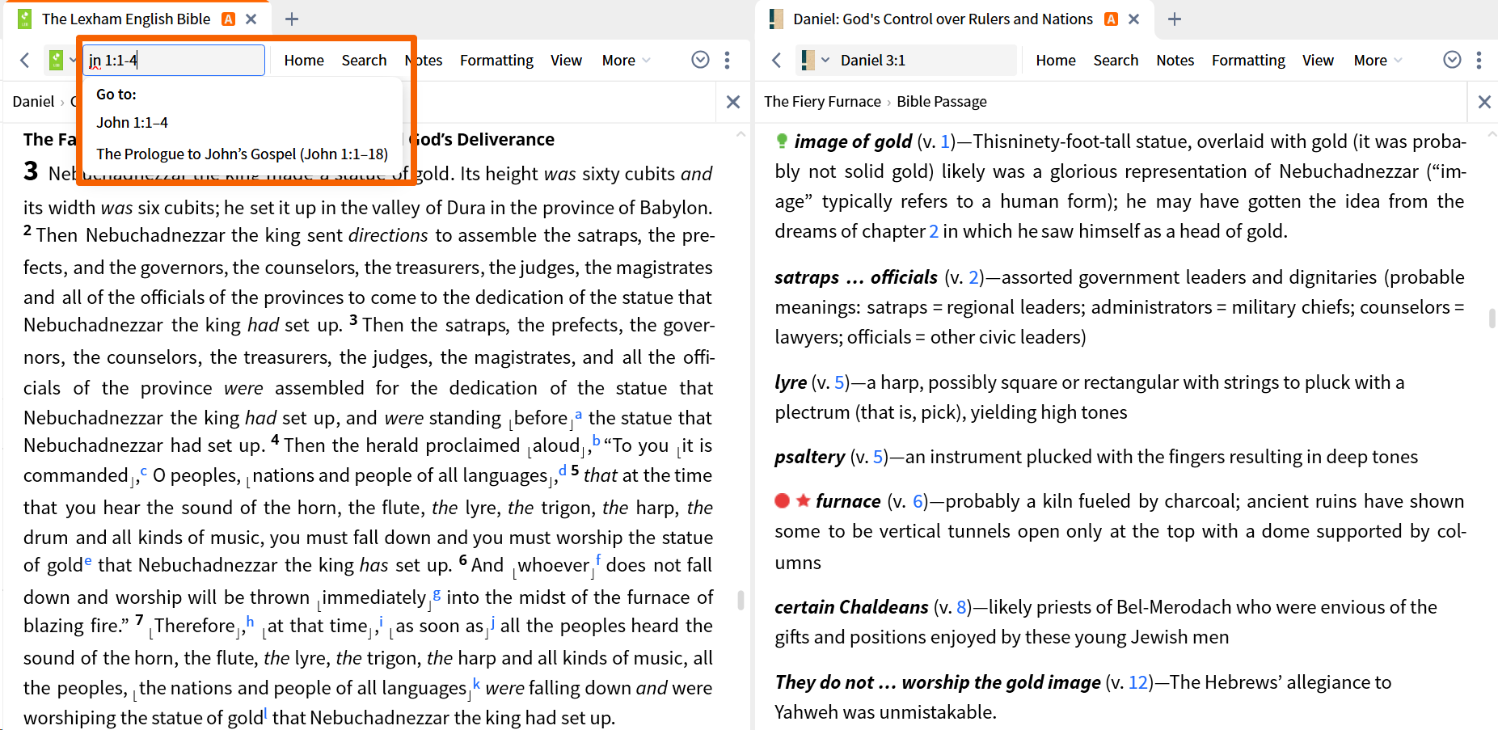Click footnote "c" after "commanded"
1498x730 pixels.
pyautogui.click(x=144, y=471)
